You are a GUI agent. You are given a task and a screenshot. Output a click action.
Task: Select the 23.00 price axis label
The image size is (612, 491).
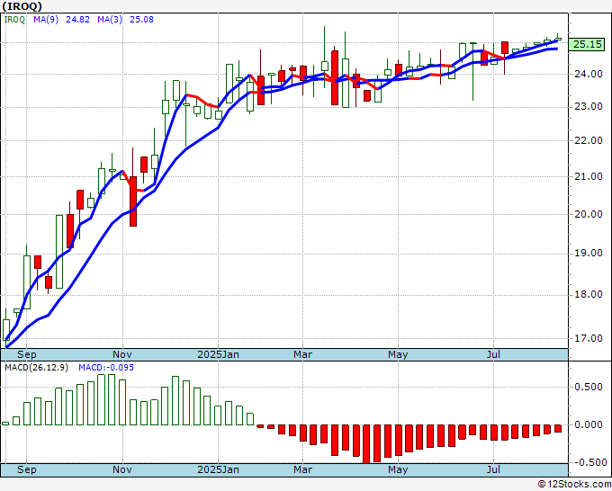589,106
